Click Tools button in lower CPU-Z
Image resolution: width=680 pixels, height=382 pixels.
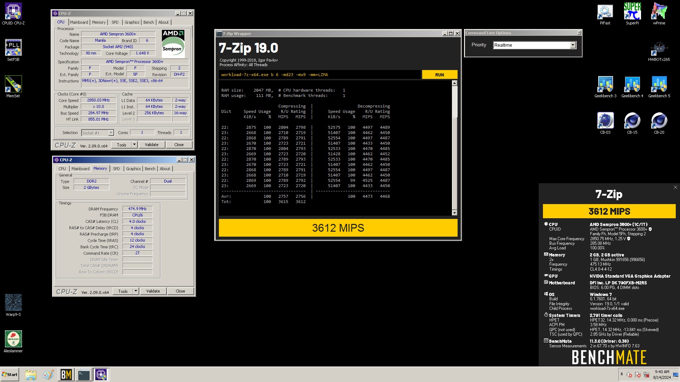click(x=123, y=291)
